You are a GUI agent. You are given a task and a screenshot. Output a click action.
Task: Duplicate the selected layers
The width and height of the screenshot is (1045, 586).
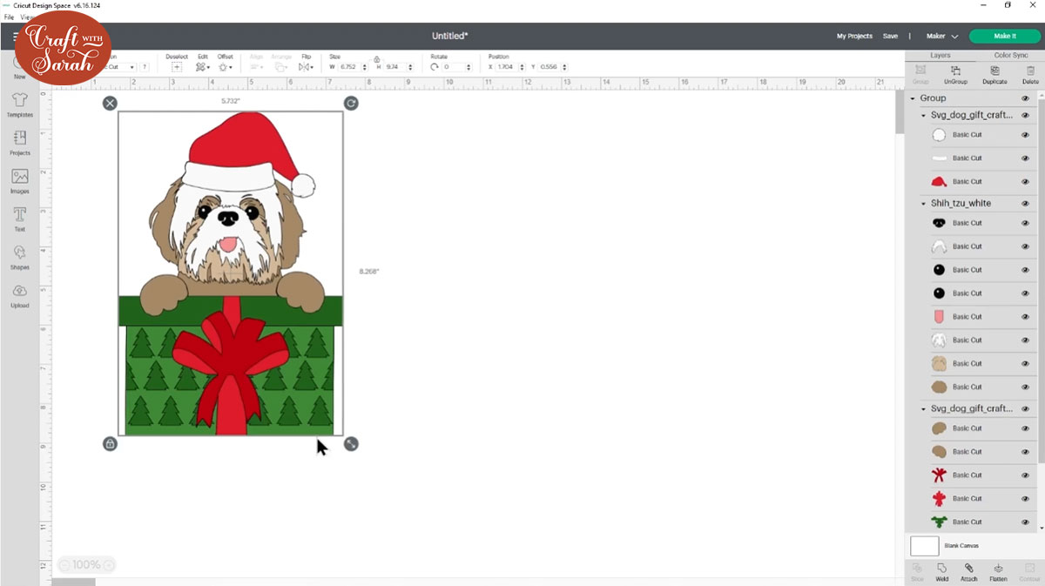tap(994, 75)
